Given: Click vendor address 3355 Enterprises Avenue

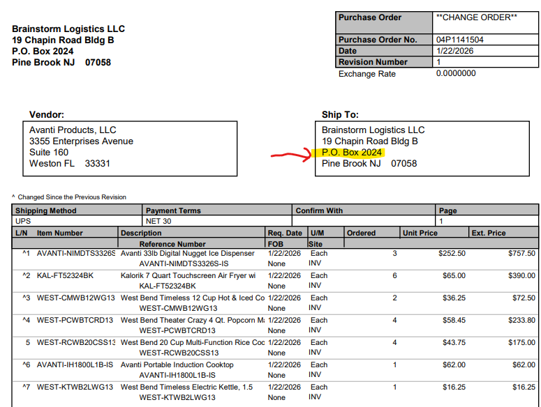Looking at the screenshot, I should click(81, 141).
